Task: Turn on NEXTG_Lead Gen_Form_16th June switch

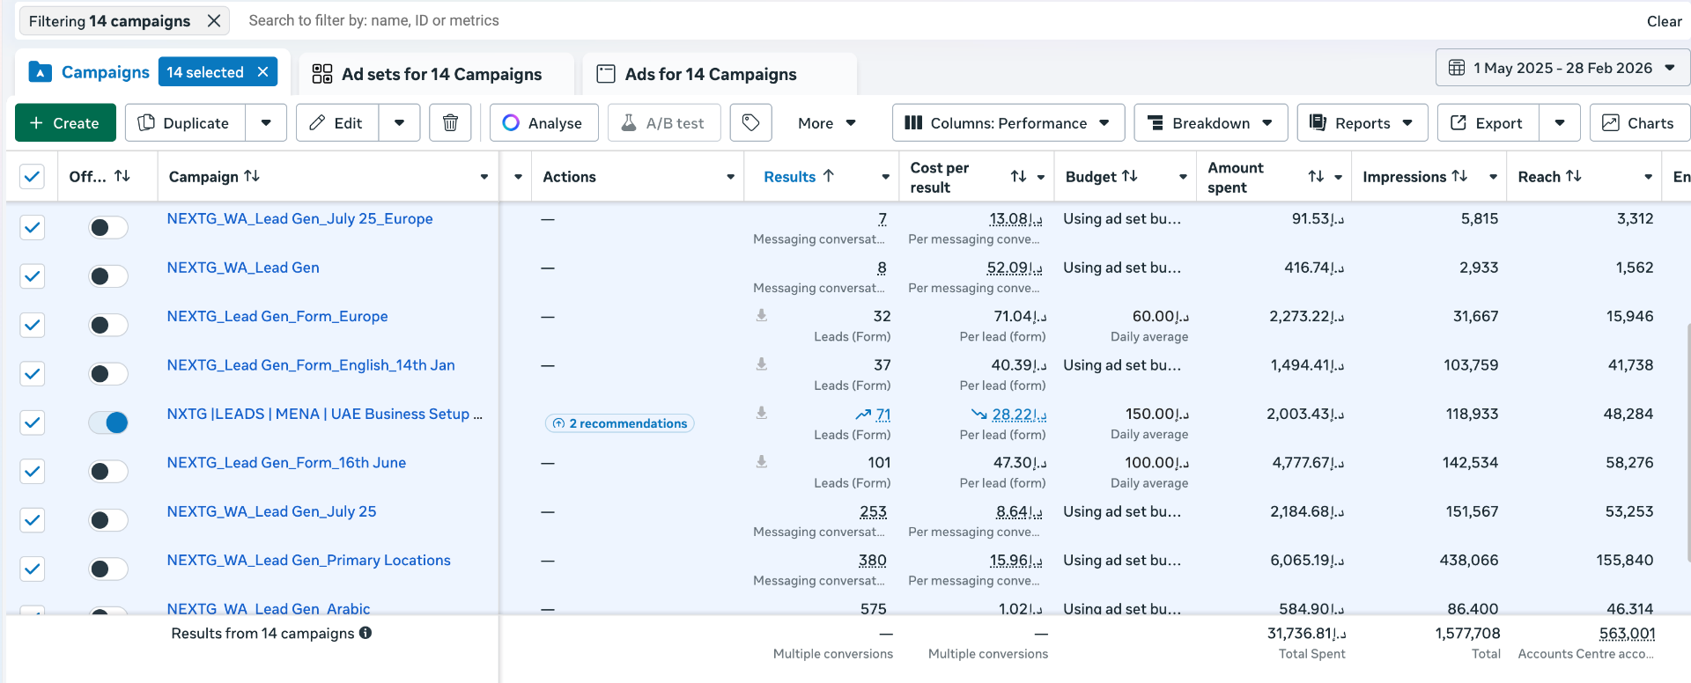Action: point(108,472)
